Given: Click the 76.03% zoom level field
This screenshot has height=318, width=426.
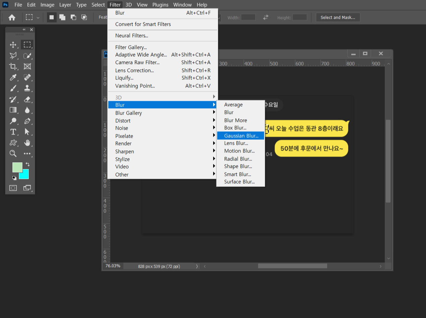Looking at the screenshot, I should [113, 266].
